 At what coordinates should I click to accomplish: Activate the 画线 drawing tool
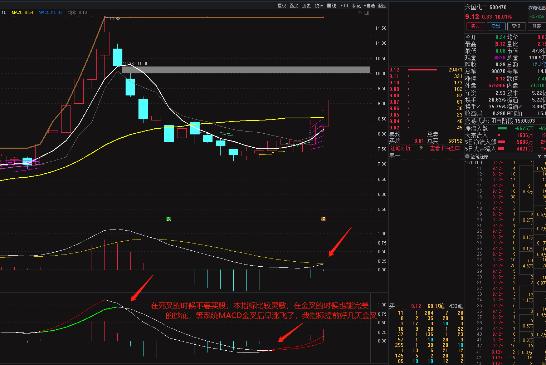click(332, 6)
